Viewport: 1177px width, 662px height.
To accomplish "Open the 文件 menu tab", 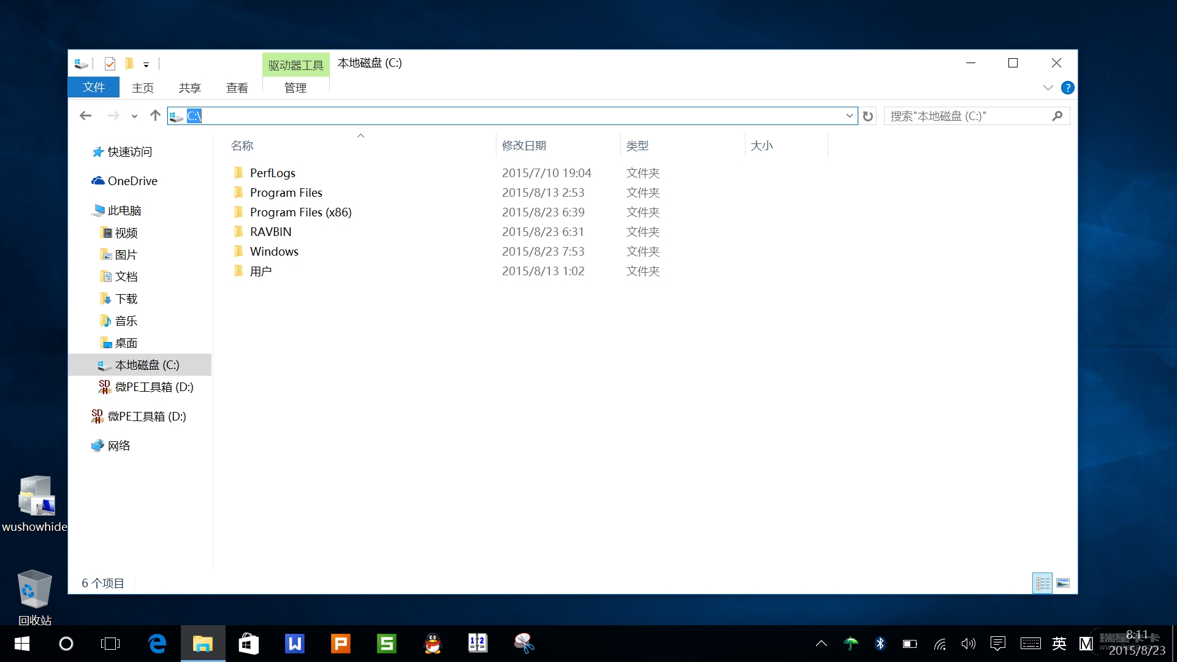I will (94, 88).
